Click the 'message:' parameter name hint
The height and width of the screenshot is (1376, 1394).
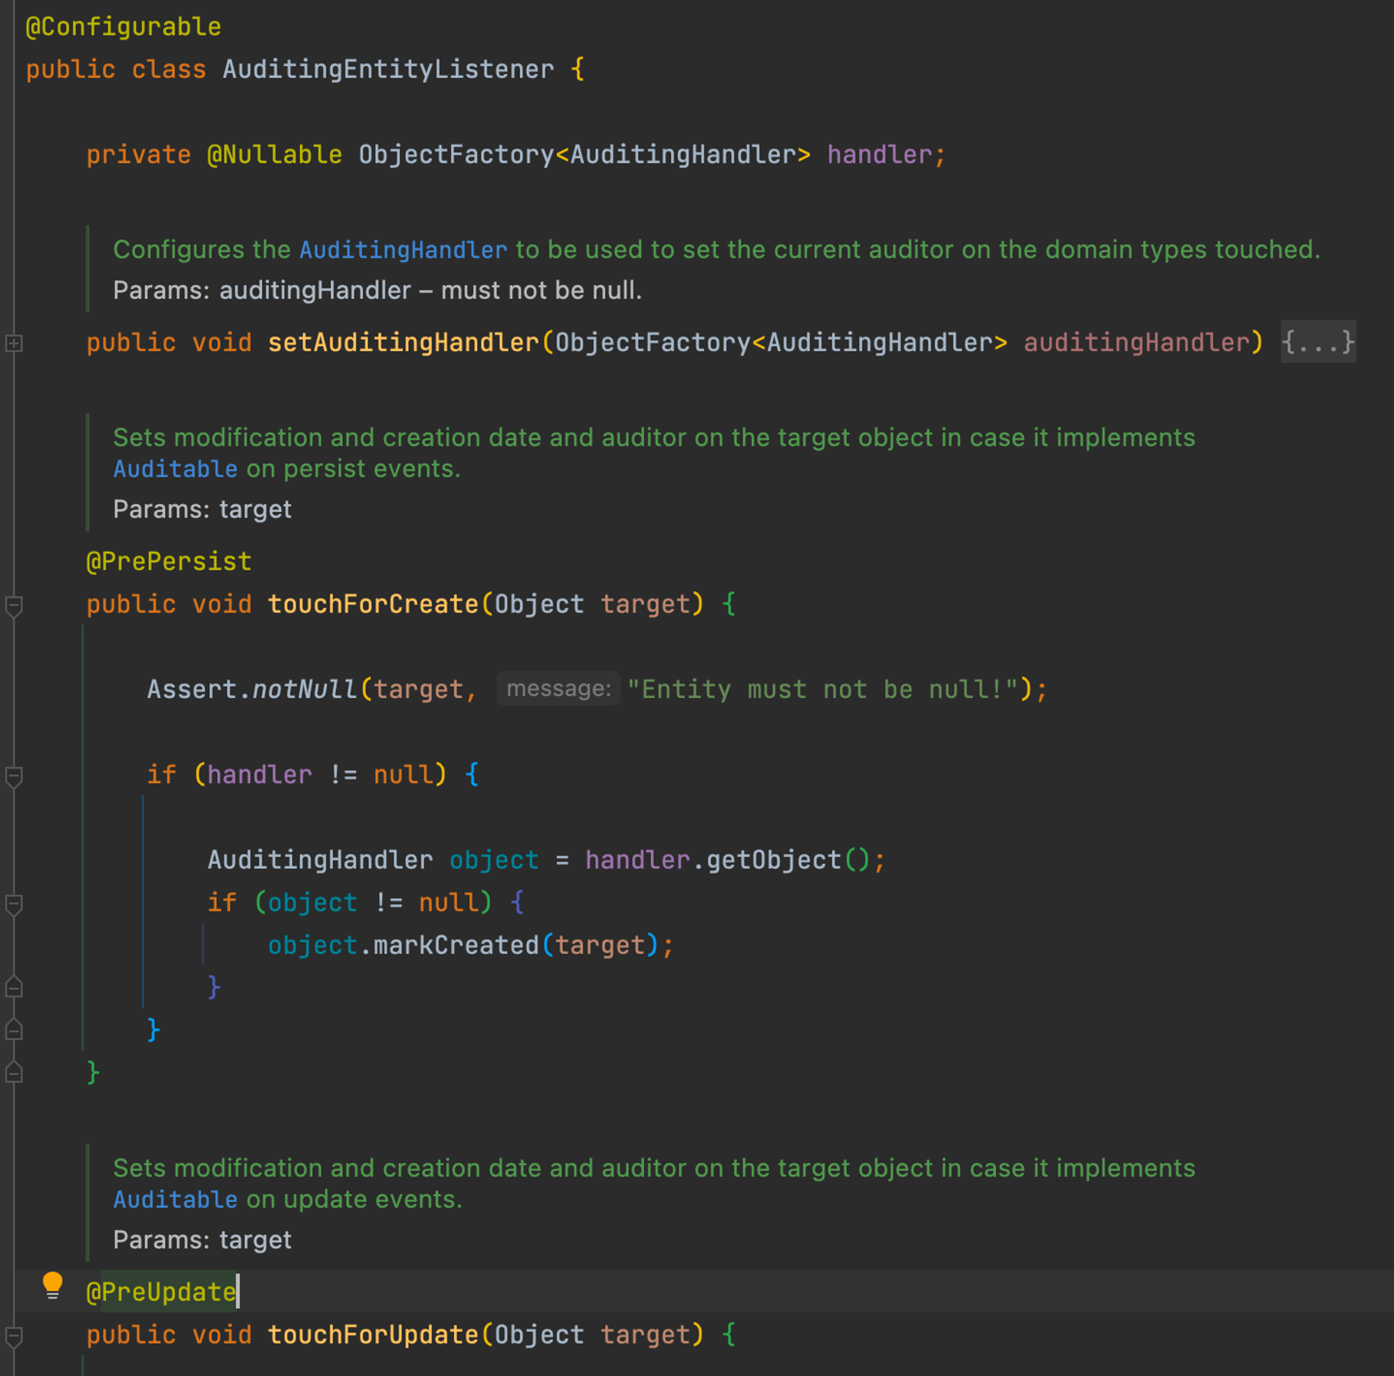coord(558,689)
